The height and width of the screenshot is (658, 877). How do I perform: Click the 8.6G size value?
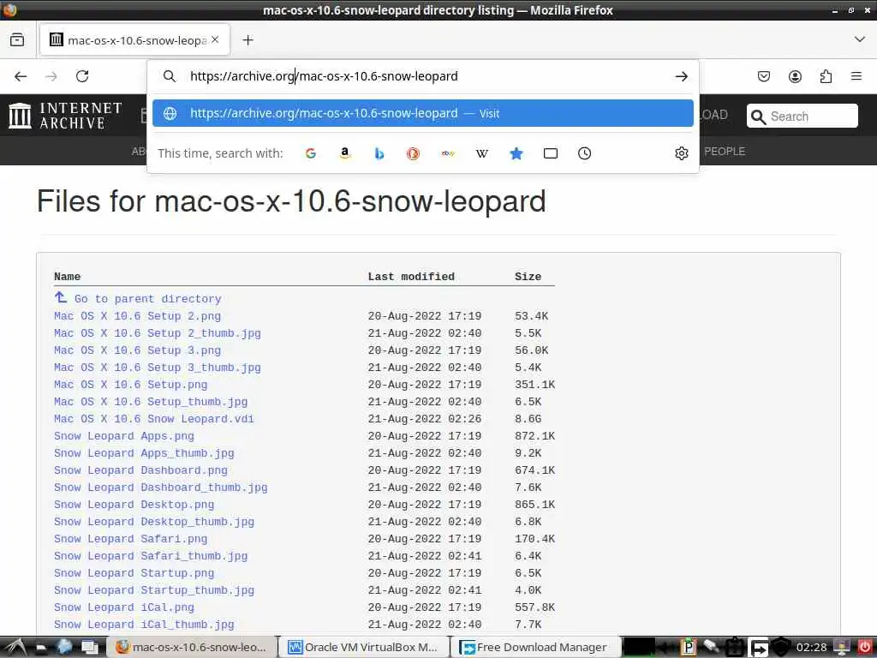(x=528, y=419)
